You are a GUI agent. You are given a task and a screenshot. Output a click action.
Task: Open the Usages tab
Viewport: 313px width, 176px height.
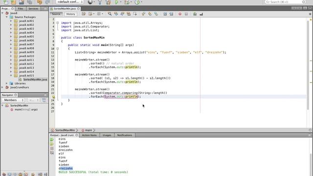pyautogui.click(x=107, y=135)
